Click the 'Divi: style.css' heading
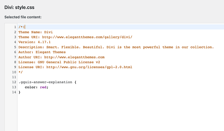The image size is (224, 131). 19,7
